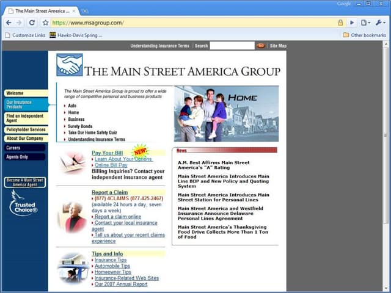391x293 pixels.
Task: Open Tips and Info heading link
Action: 108,254
